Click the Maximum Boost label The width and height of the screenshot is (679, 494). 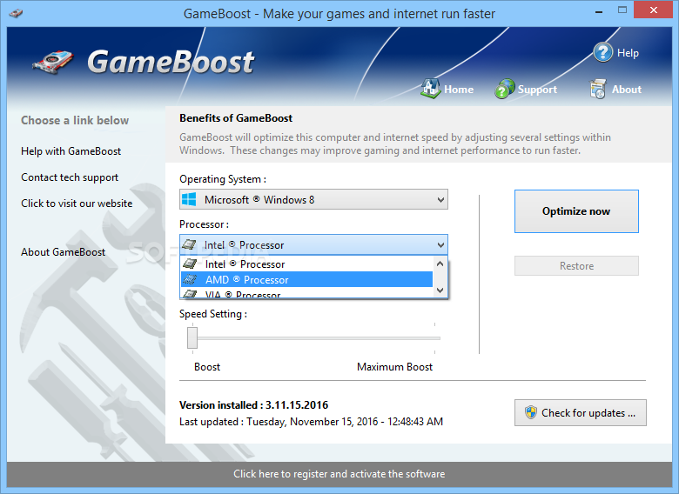[x=394, y=367]
